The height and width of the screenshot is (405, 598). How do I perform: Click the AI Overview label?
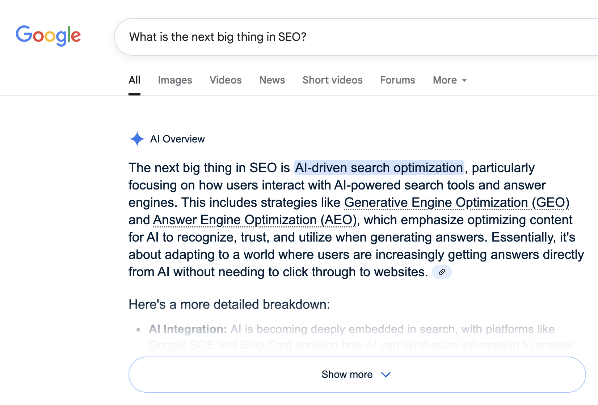point(177,139)
